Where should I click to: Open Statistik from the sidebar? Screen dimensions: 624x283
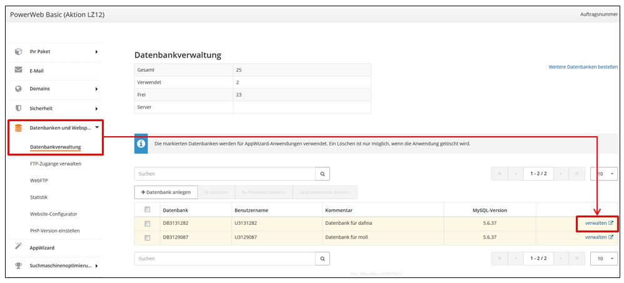39,197
